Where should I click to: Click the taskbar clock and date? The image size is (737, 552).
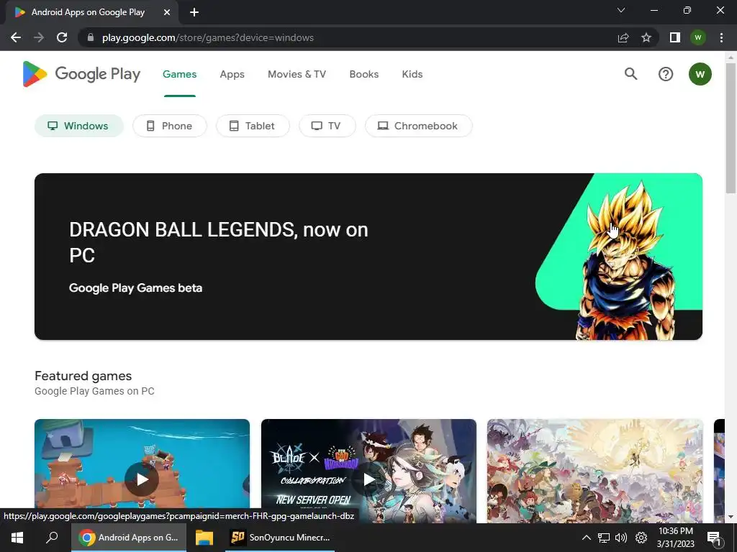tap(675, 538)
